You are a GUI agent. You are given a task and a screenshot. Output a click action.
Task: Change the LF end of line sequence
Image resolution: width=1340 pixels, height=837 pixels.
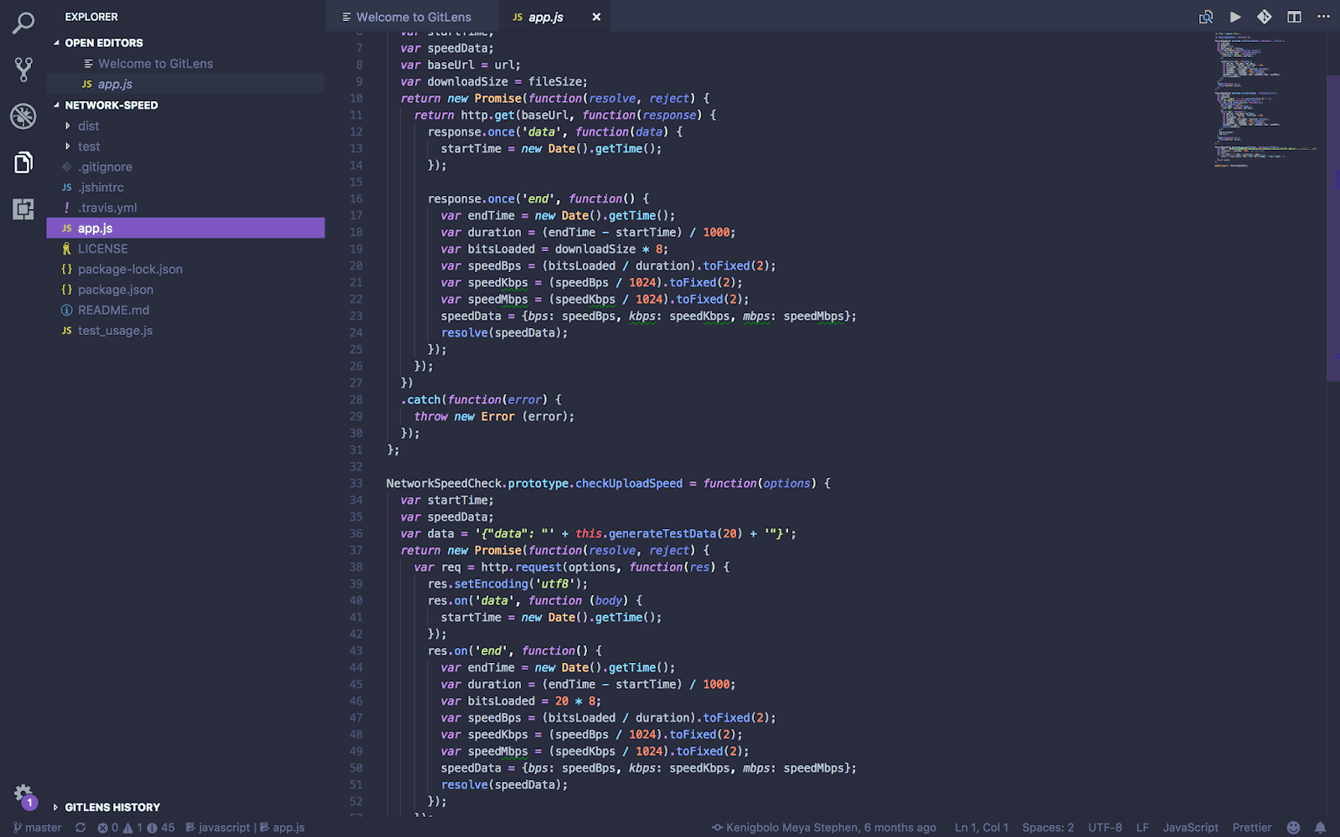[x=1142, y=827]
